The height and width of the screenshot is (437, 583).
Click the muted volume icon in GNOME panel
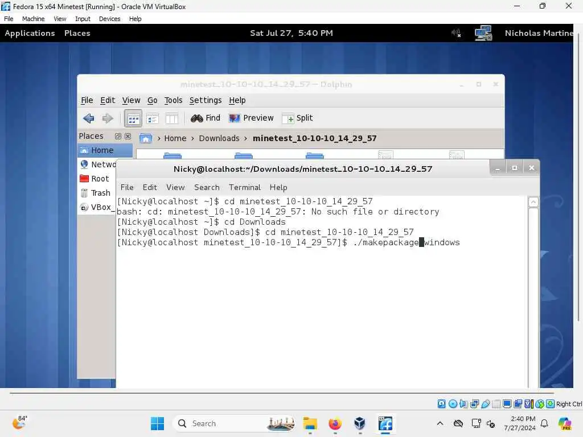456,33
